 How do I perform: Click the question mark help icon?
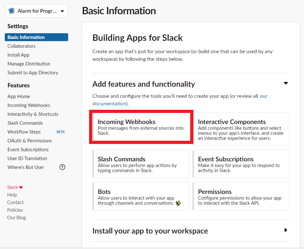pyautogui.click(x=62, y=167)
